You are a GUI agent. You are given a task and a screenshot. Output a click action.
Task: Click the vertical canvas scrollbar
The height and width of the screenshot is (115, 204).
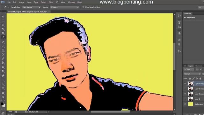coord(174,56)
